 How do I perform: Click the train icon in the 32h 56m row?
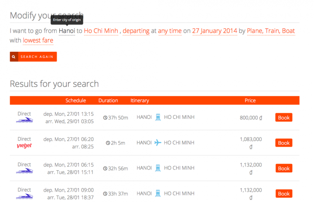click(158, 168)
